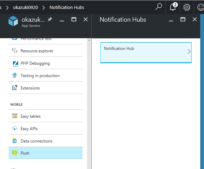Click breadcrumb chevron before okazuki0920
204x169 pixels.
(7, 8)
